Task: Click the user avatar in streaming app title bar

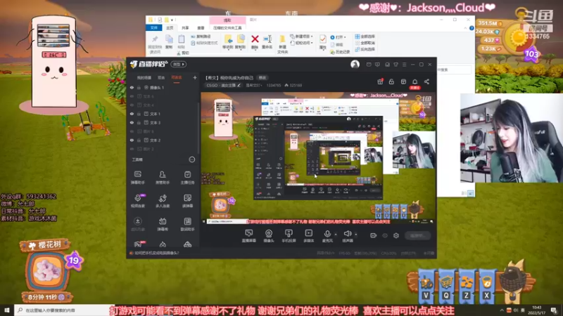Action: tap(355, 64)
